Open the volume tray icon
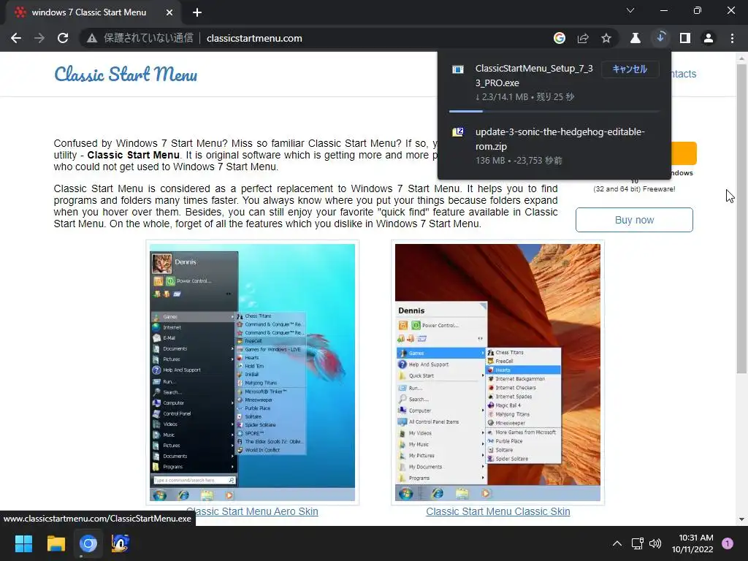Image resolution: width=748 pixels, height=561 pixels. (x=655, y=543)
